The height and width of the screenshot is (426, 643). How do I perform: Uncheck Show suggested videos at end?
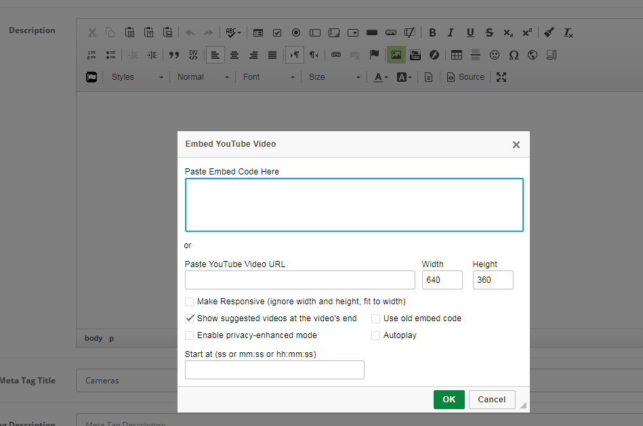tap(190, 318)
